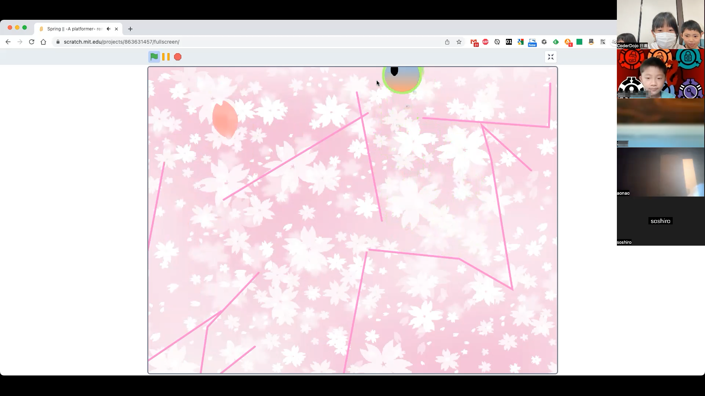View site info via the lock icon
The width and height of the screenshot is (705, 396).
58,42
